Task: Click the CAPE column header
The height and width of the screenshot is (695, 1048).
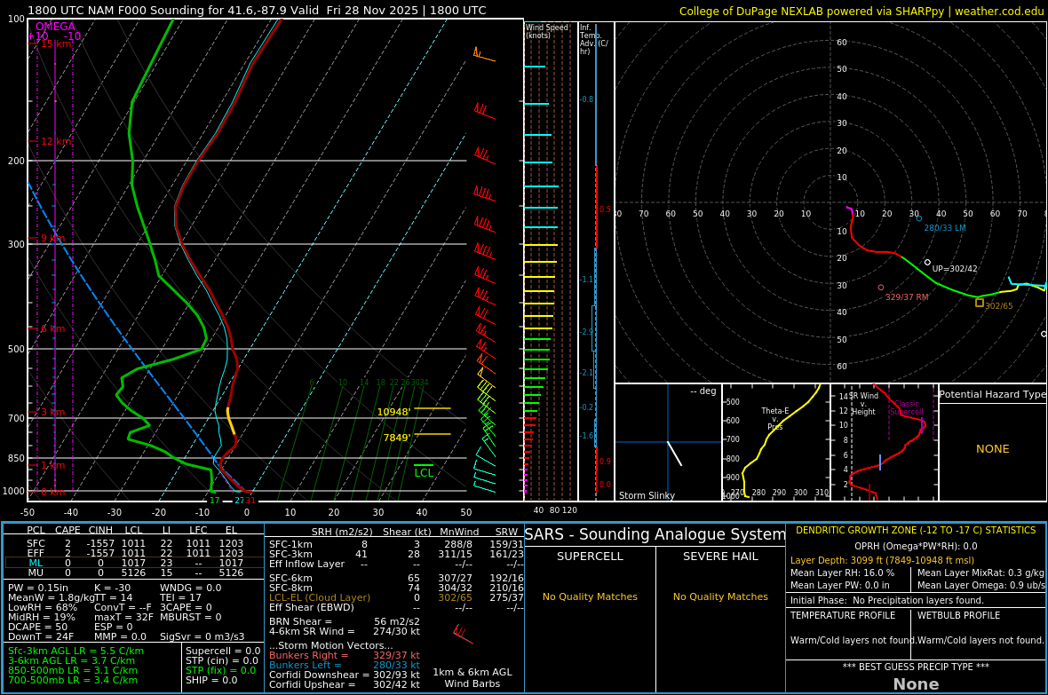Action: pyautogui.click(x=67, y=530)
